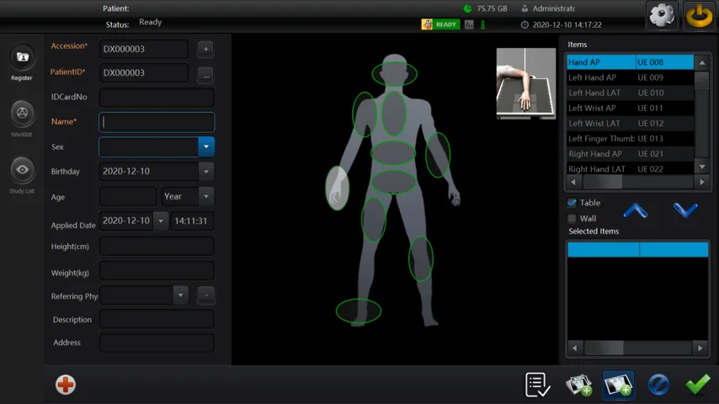Open the Worklist sidebar icon
The height and width of the screenshot is (404, 719).
[x=22, y=113]
